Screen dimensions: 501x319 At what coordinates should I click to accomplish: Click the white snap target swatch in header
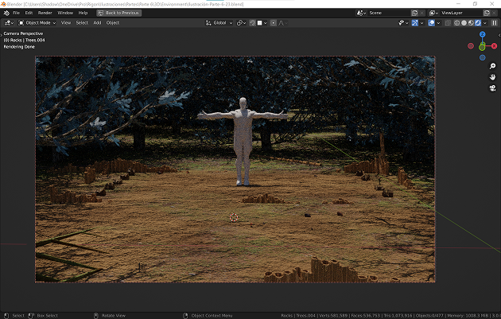259,23
